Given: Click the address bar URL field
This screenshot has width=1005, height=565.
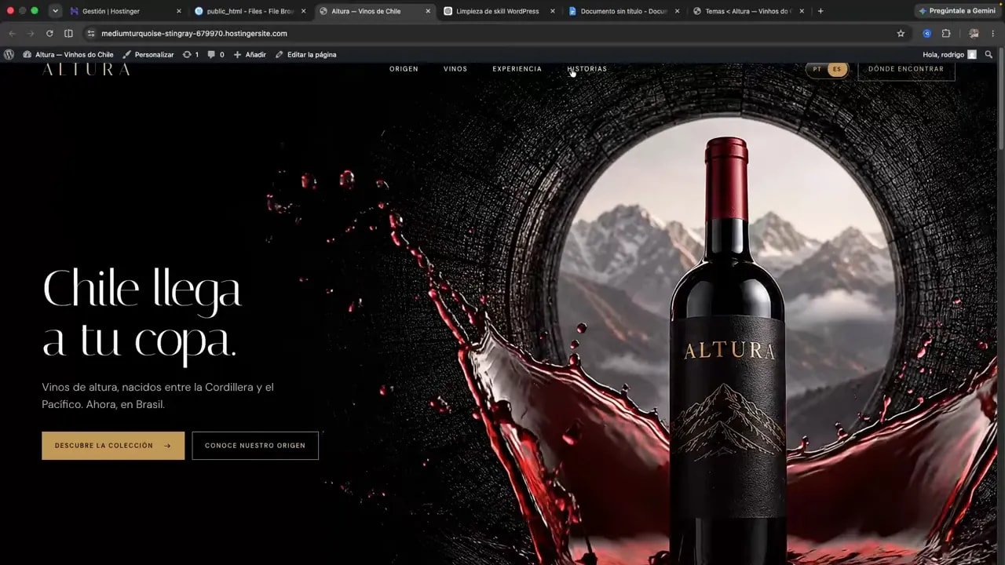Looking at the screenshot, I should 495,34.
